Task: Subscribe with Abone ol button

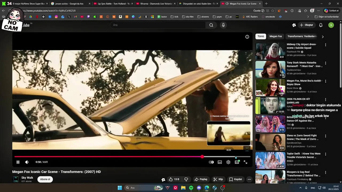Action: pos(45,179)
